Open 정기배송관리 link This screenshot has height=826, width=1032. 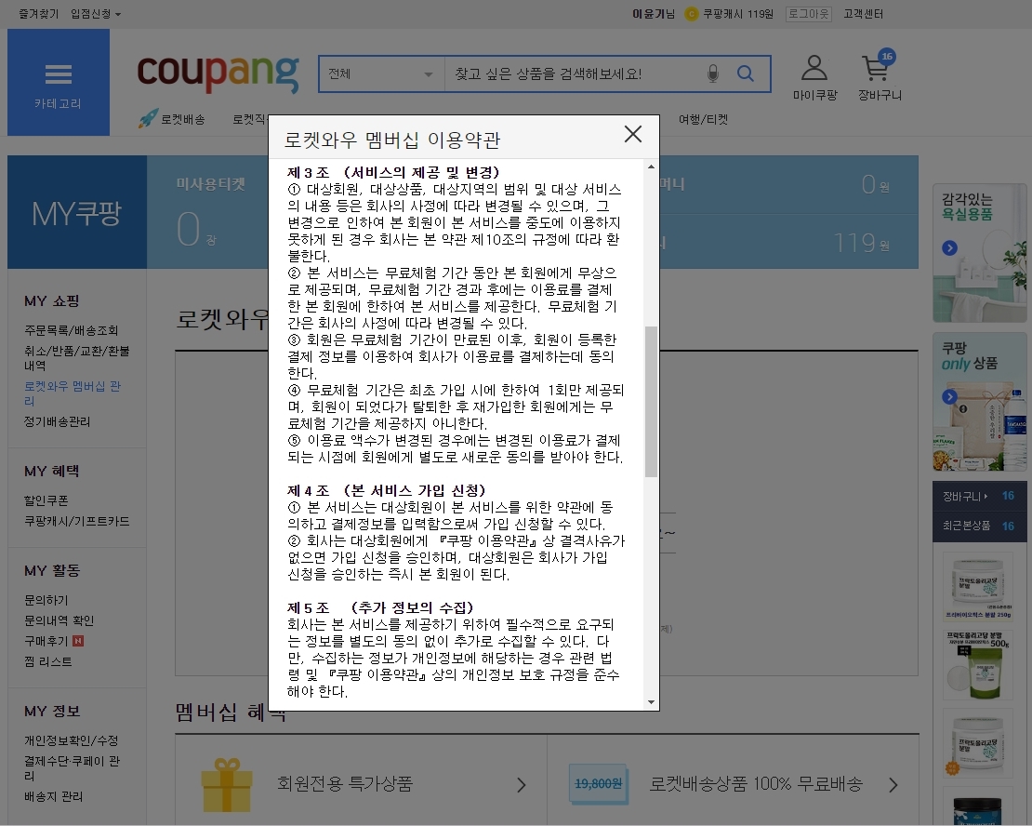tap(58, 421)
